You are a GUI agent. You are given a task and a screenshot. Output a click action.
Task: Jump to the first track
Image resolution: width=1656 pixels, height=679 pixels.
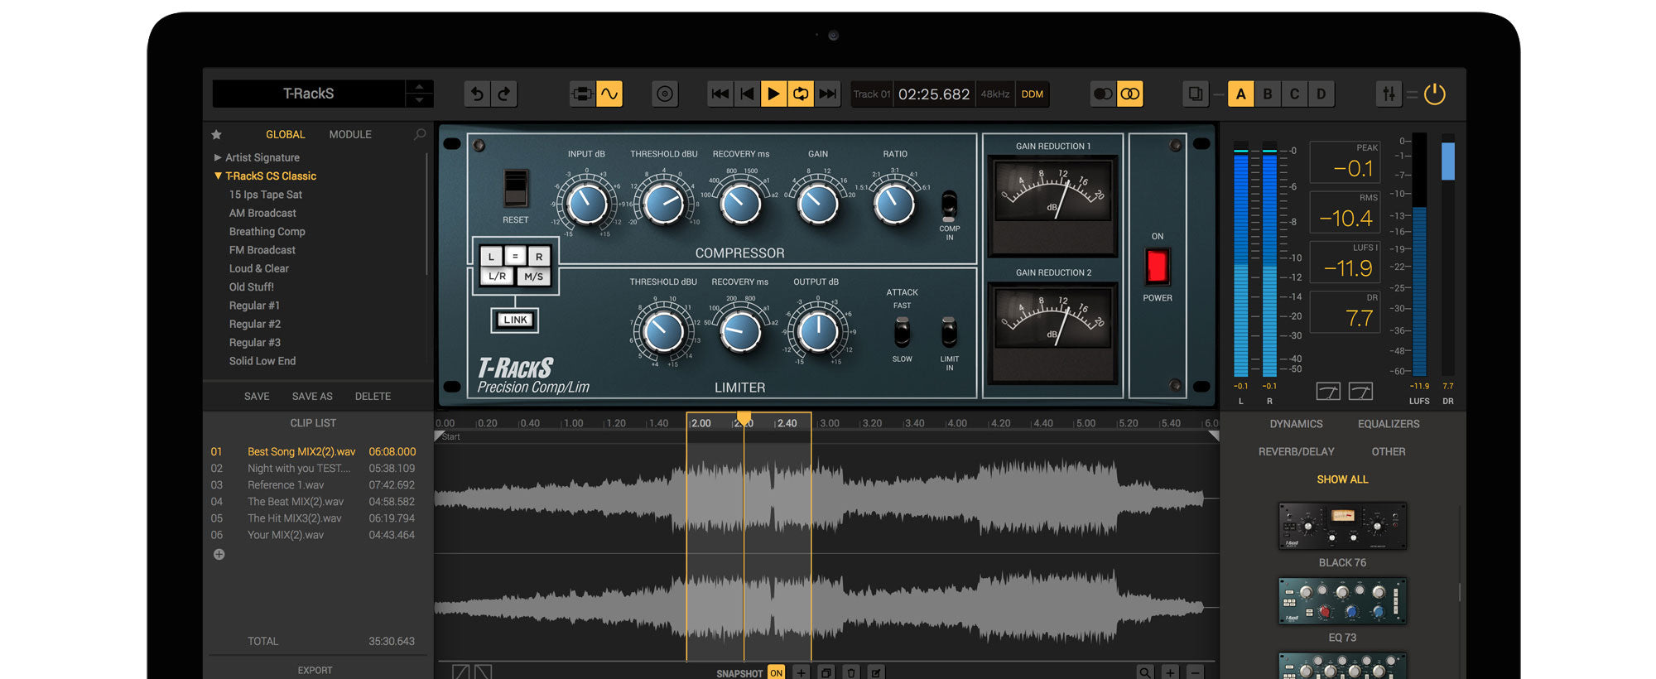720,94
